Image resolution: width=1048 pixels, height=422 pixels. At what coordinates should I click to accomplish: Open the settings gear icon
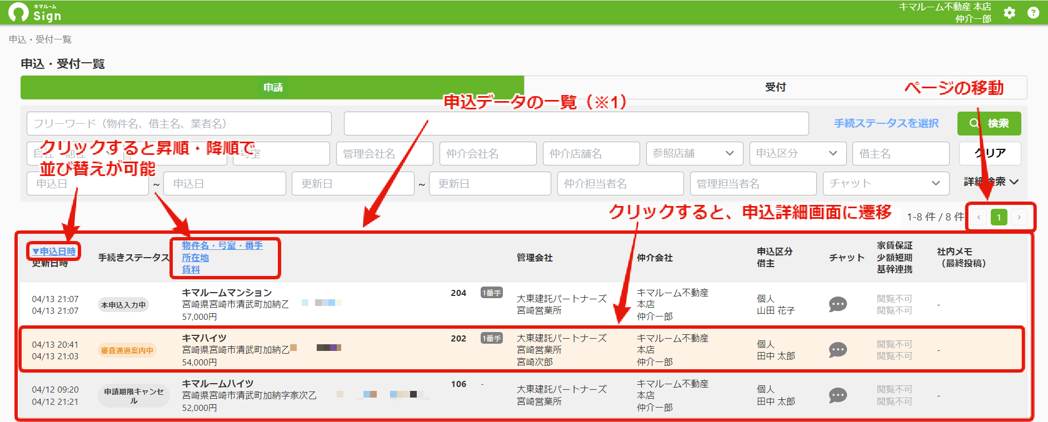[x=1010, y=13]
